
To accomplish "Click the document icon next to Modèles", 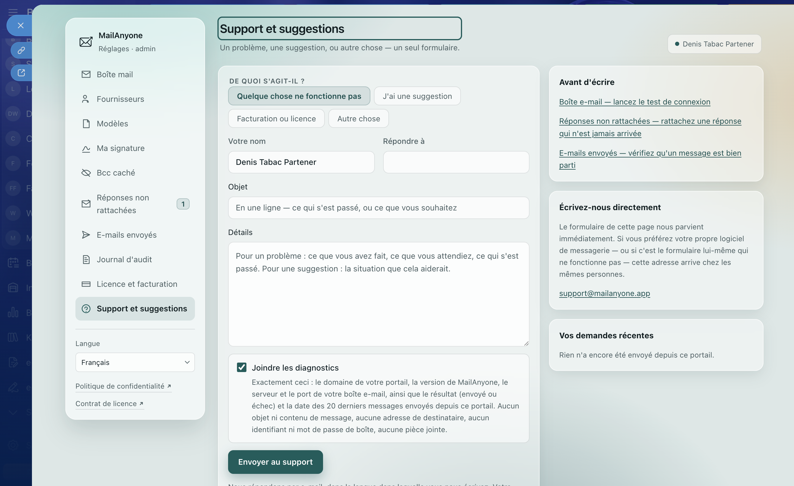I will point(86,123).
